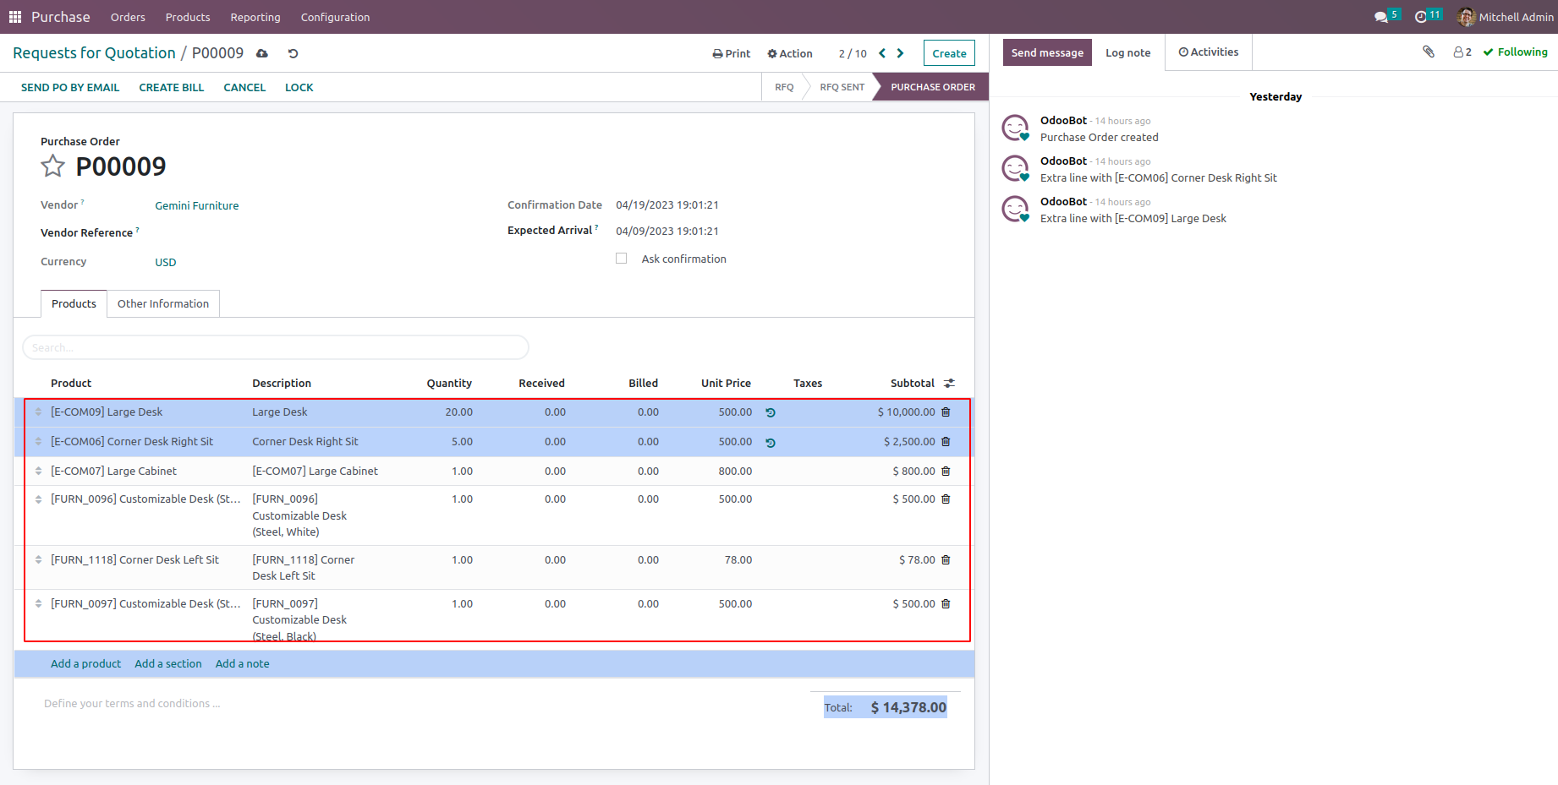Open the optional columns toggle beside Subtotal
1558x785 pixels.
tap(949, 384)
